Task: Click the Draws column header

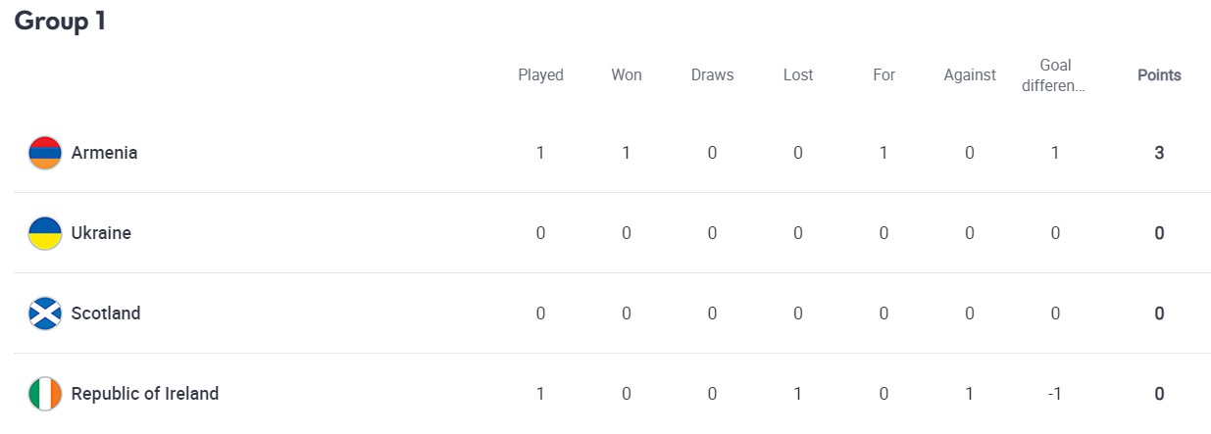Action: tap(712, 75)
